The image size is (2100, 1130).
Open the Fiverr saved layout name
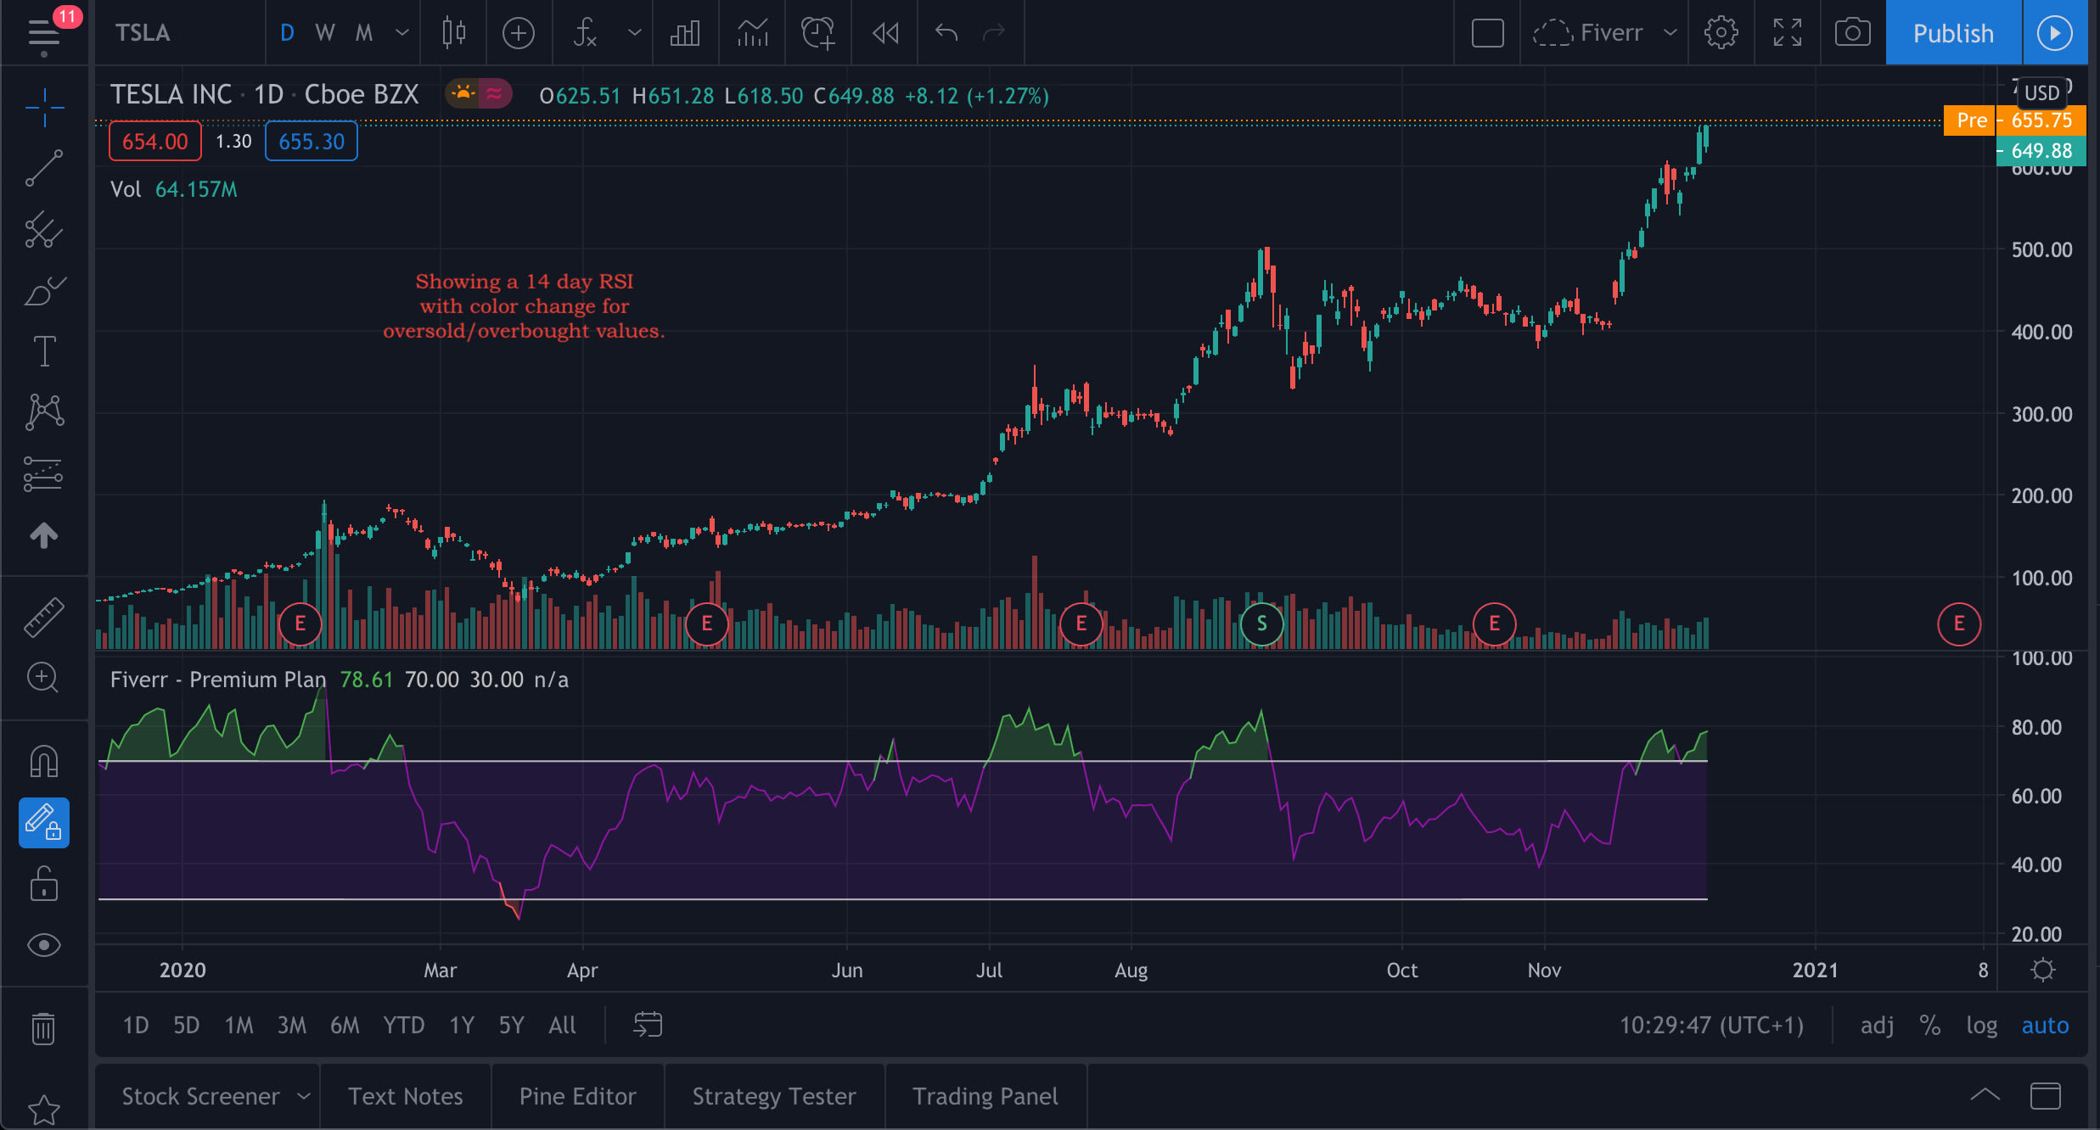click(x=1587, y=33)
